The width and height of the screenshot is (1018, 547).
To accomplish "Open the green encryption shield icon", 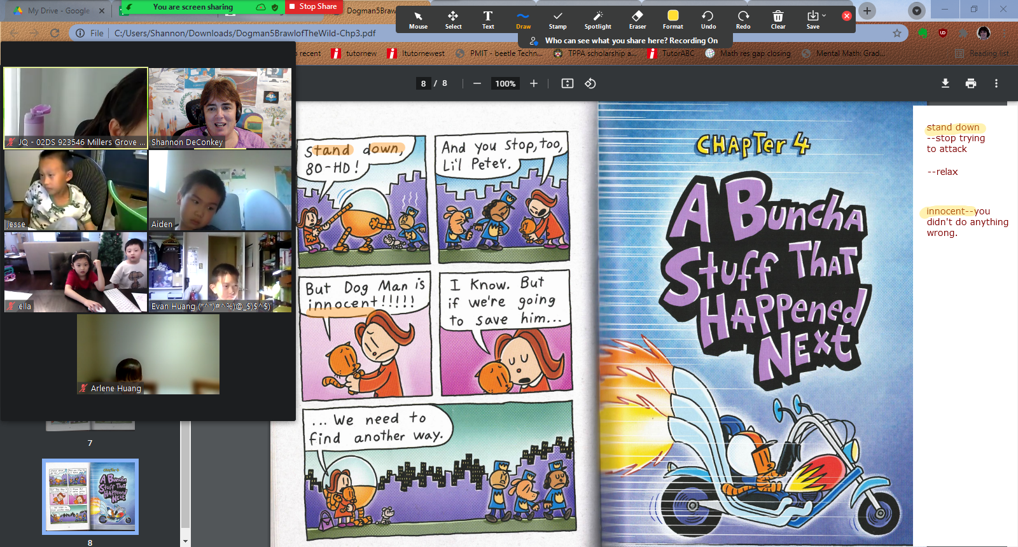I will 275,7.
